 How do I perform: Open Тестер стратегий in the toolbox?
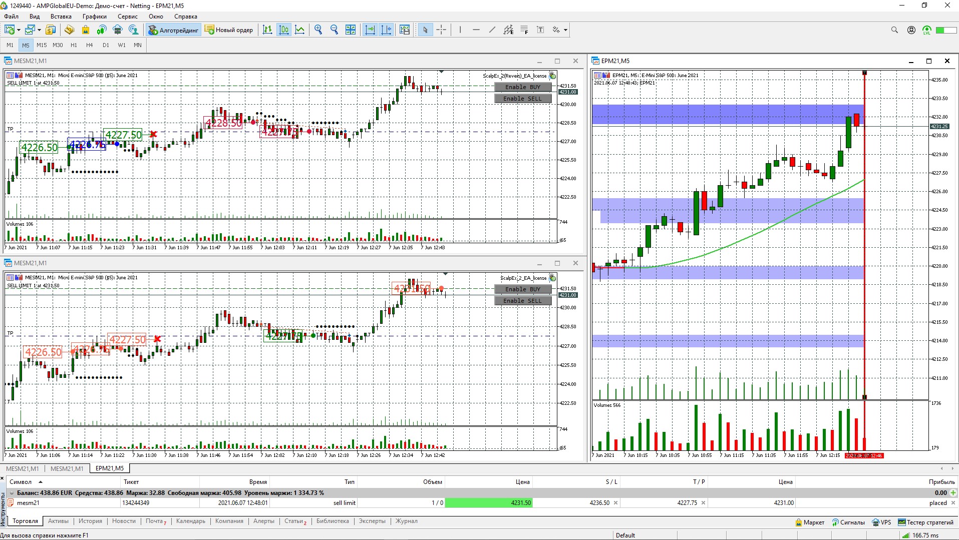[x=925, y=522]
